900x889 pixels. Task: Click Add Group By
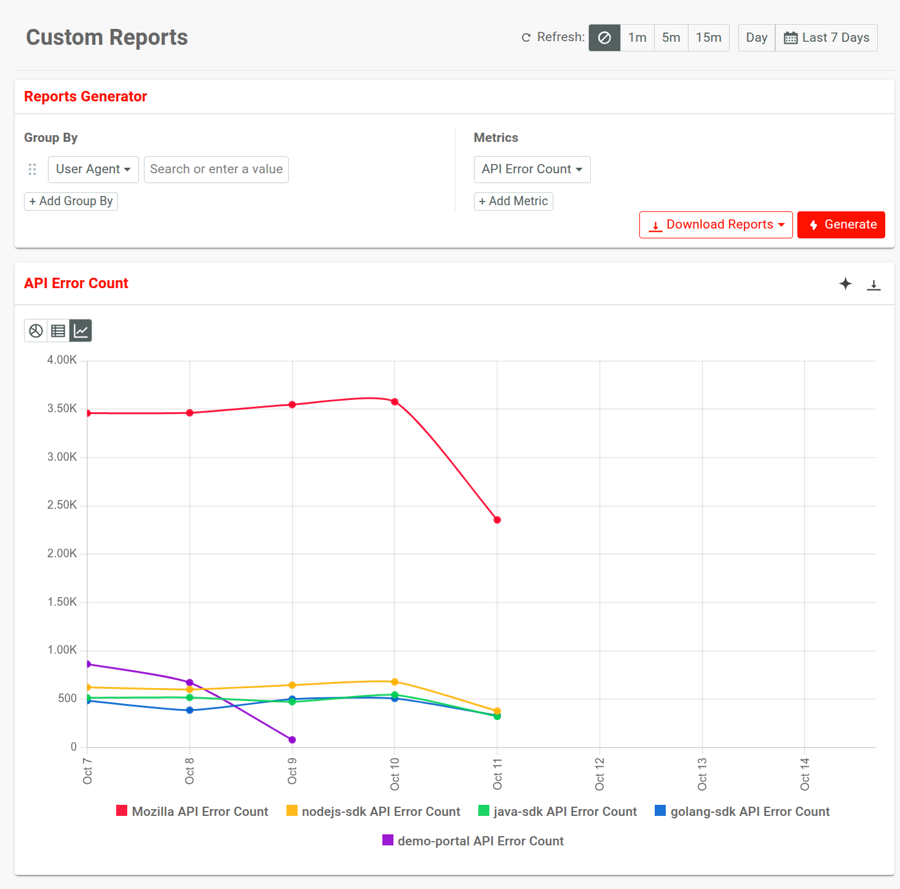pyautogui.click(x=71, y=201)
